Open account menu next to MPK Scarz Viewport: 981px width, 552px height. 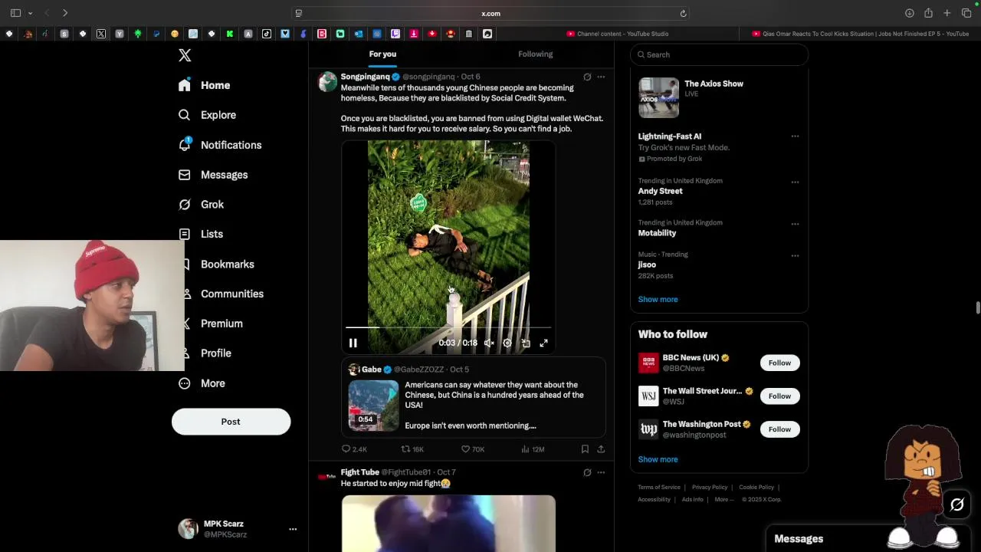293,529
